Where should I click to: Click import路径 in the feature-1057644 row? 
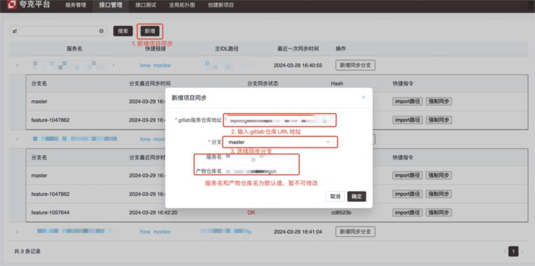click(x=407, y=213)
